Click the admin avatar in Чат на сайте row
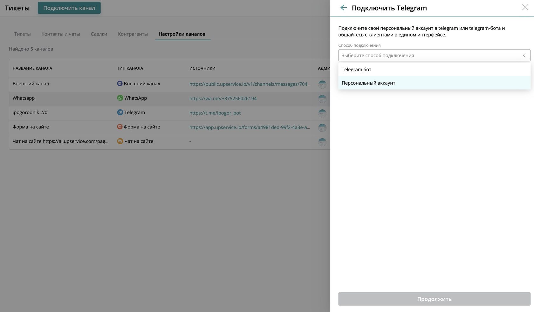 coord(322,142)
